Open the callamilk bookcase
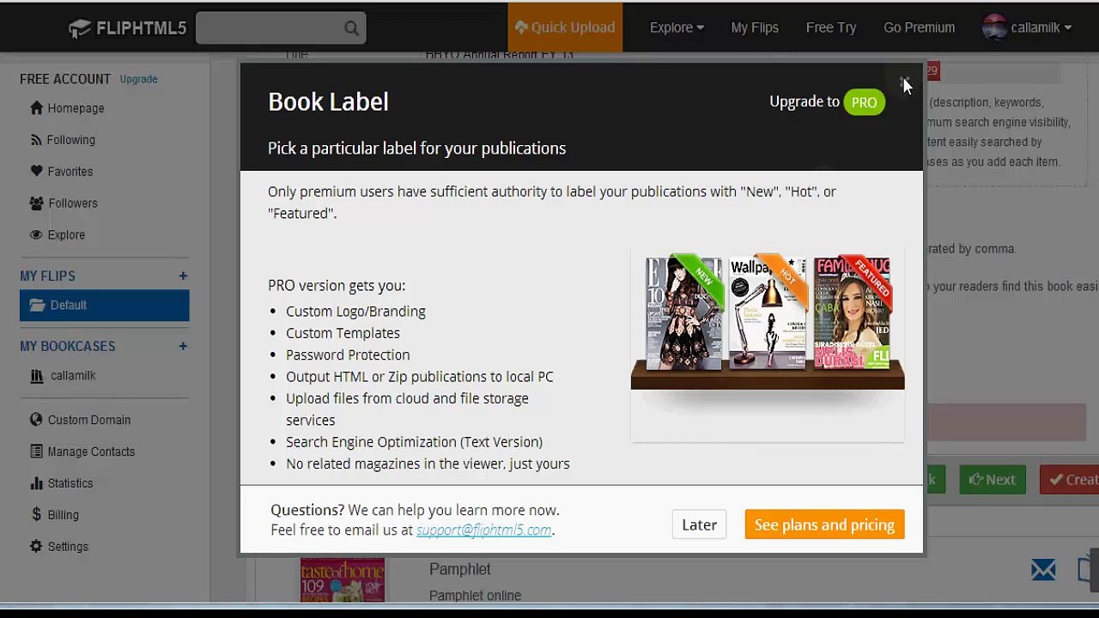Viewport: 1099px width, 618px height. tap(72, 376)
